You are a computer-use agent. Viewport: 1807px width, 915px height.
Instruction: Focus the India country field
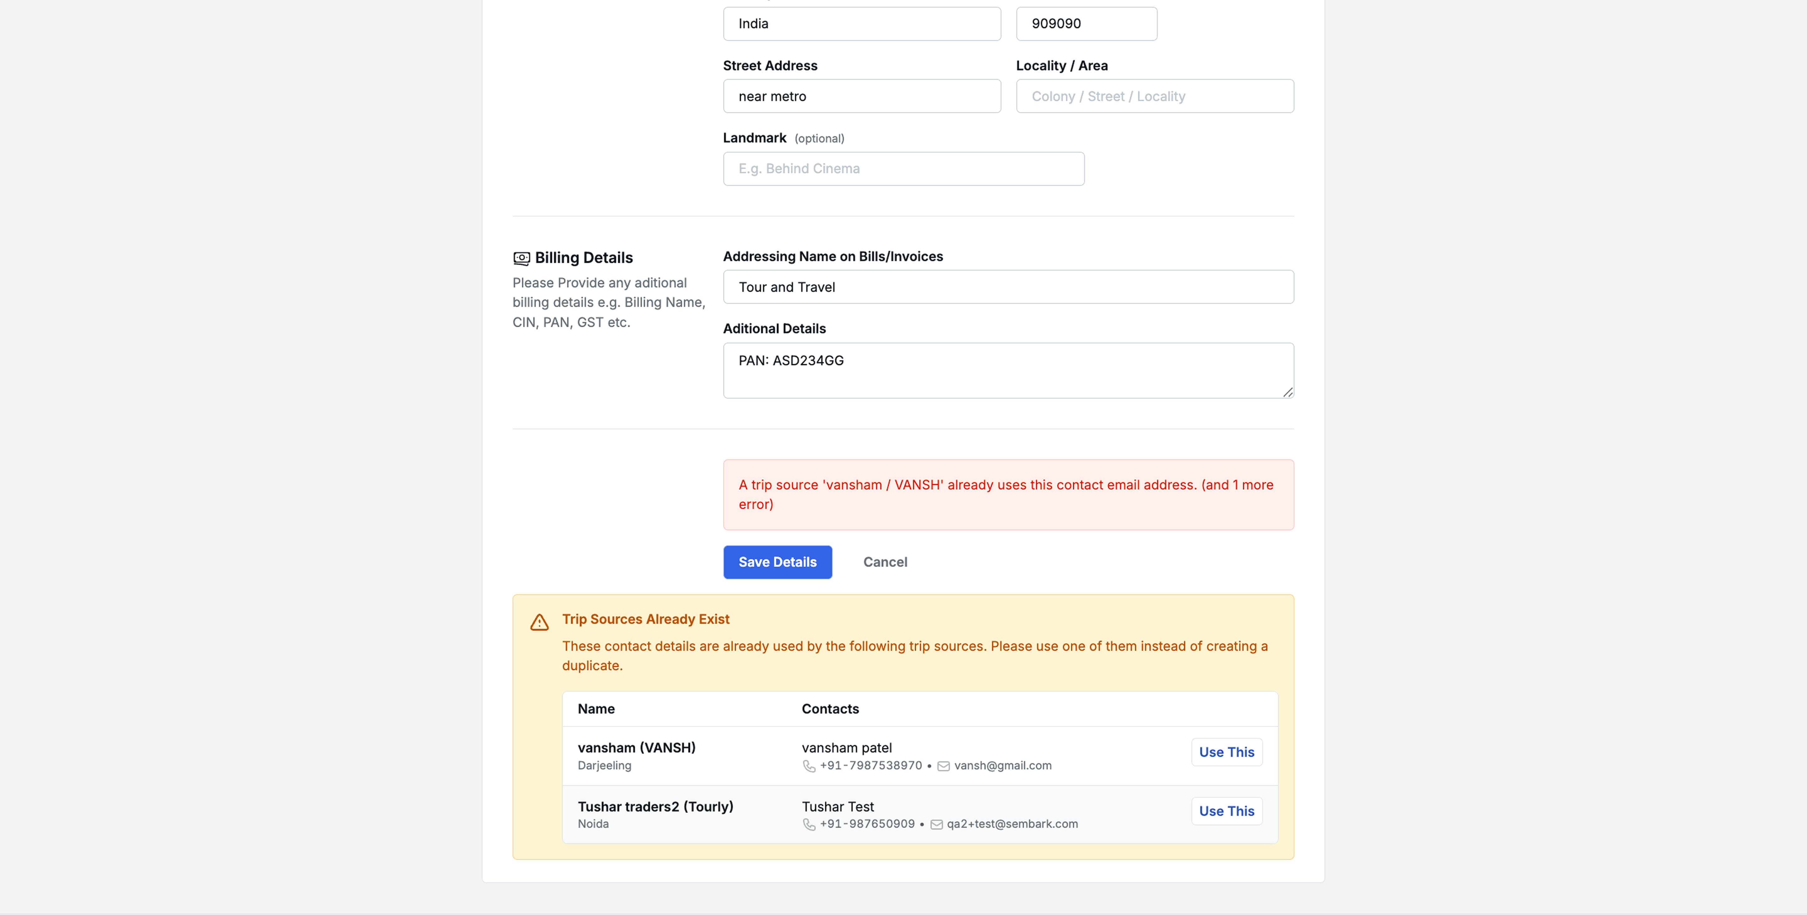coord(861,24)
